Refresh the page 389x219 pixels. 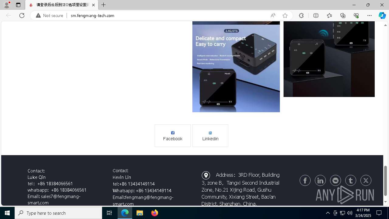[22, 16]
